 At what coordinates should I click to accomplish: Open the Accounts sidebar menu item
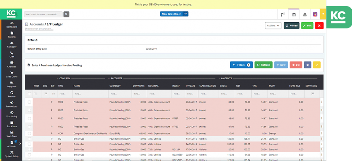coord(11,144)
